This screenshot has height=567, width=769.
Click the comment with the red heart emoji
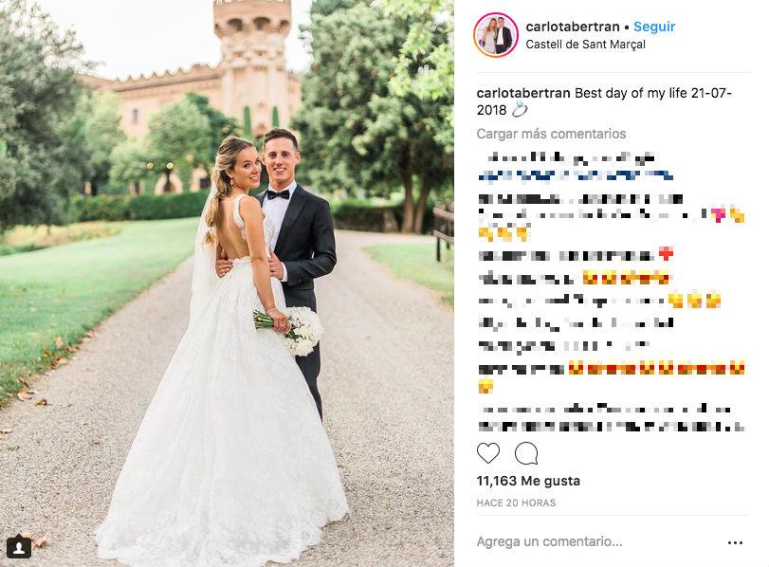(x=576, y=254)
